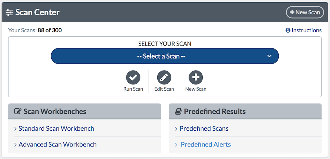Open the Instructions link
The width and height of the screenshot is (330, 159).
(307, 30)
